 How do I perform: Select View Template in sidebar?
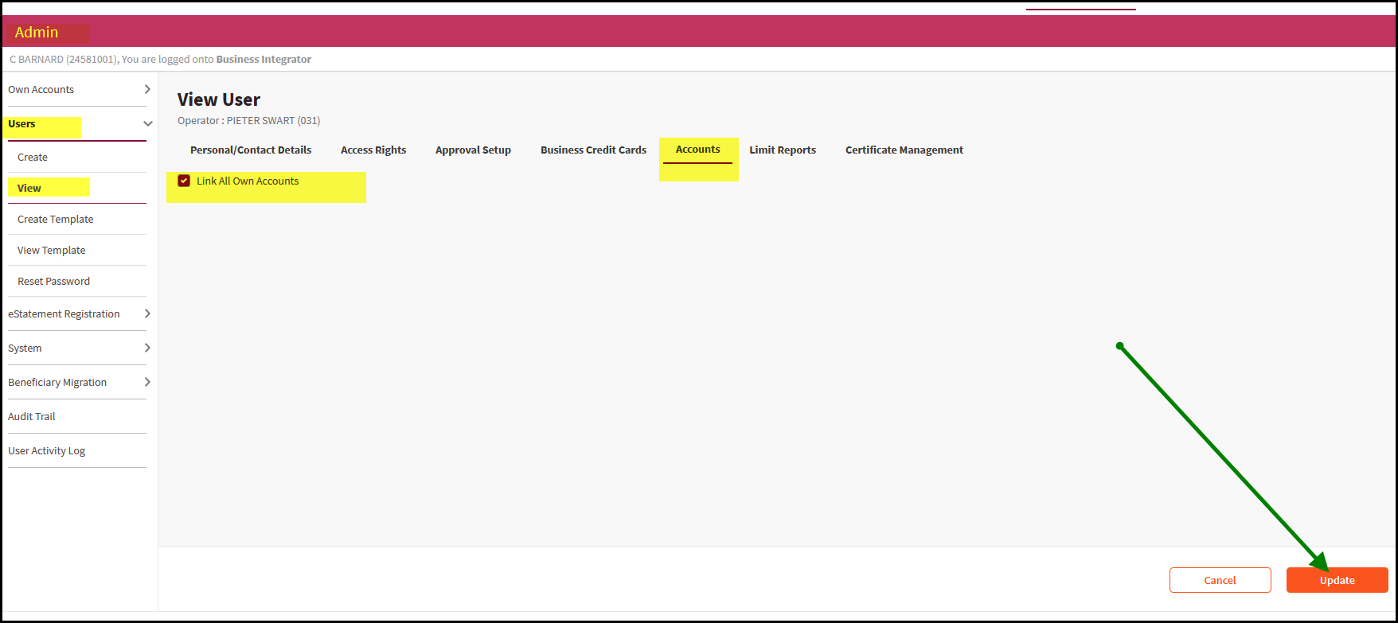(x=51, y=250)
